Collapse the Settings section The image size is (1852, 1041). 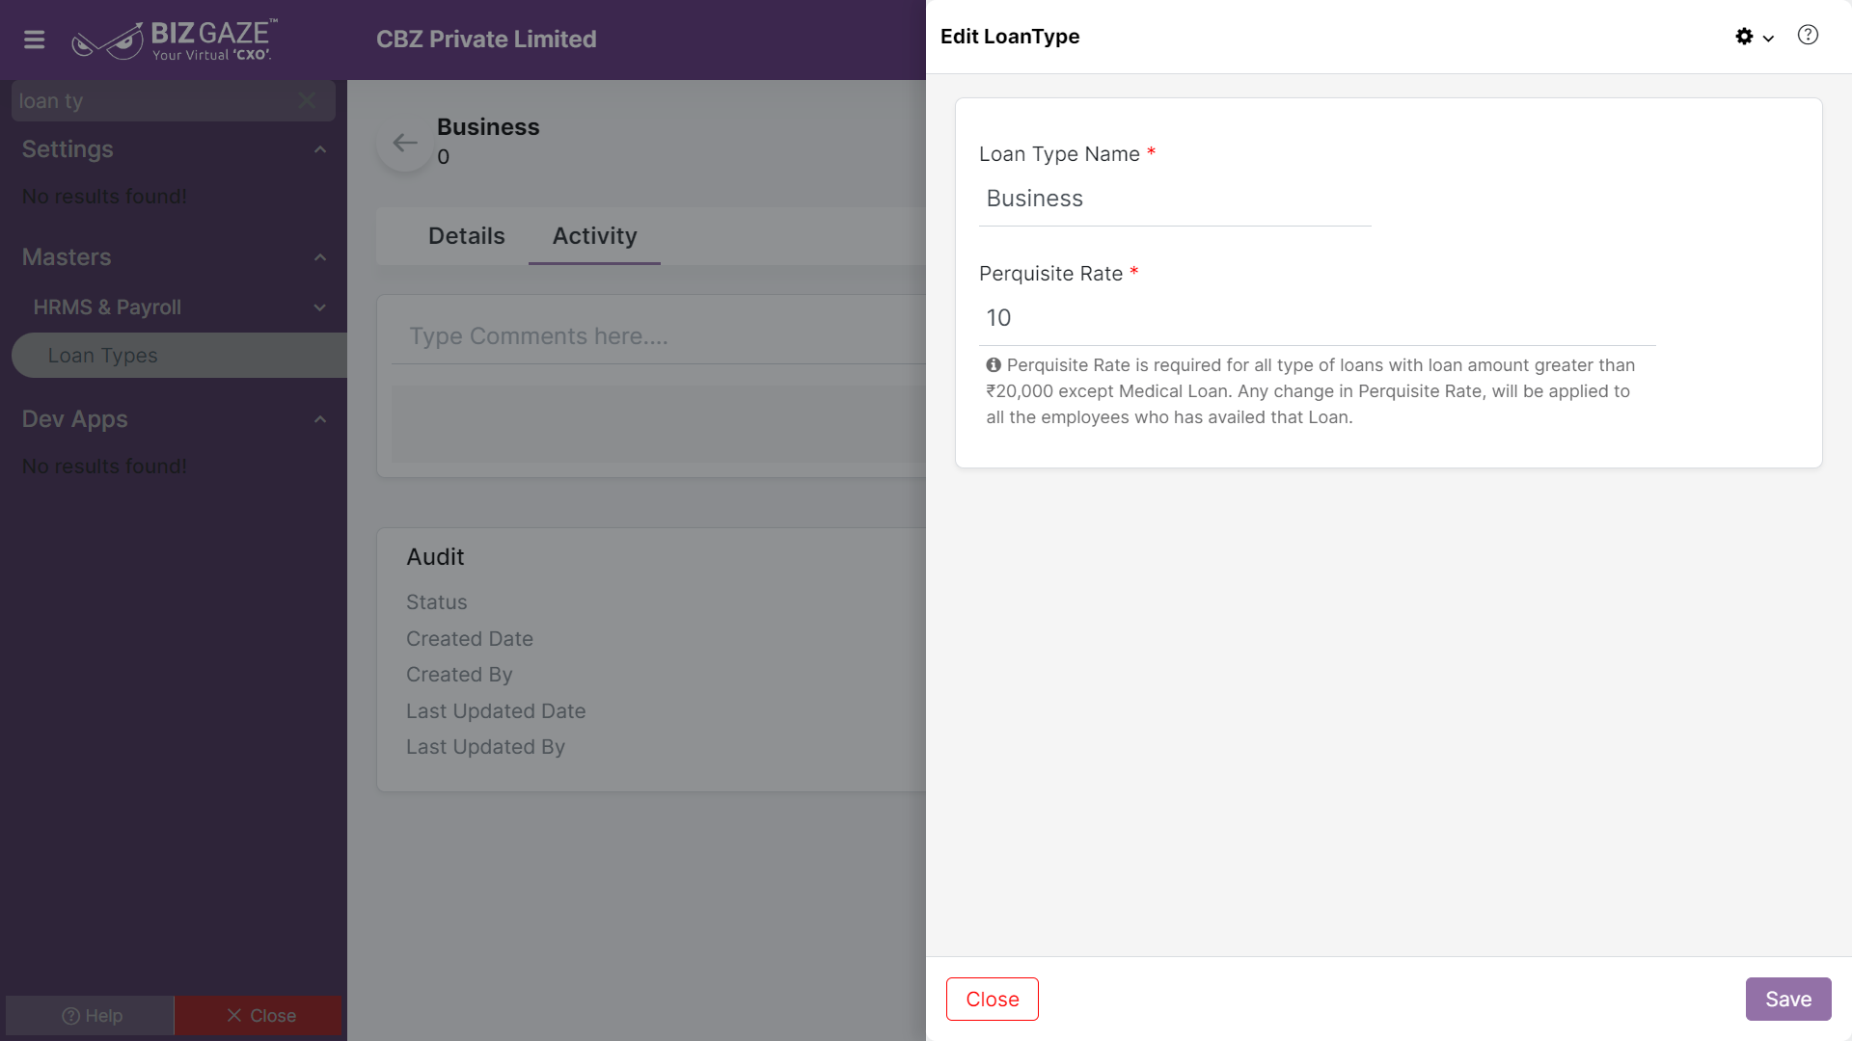click(x=320, y=149)
